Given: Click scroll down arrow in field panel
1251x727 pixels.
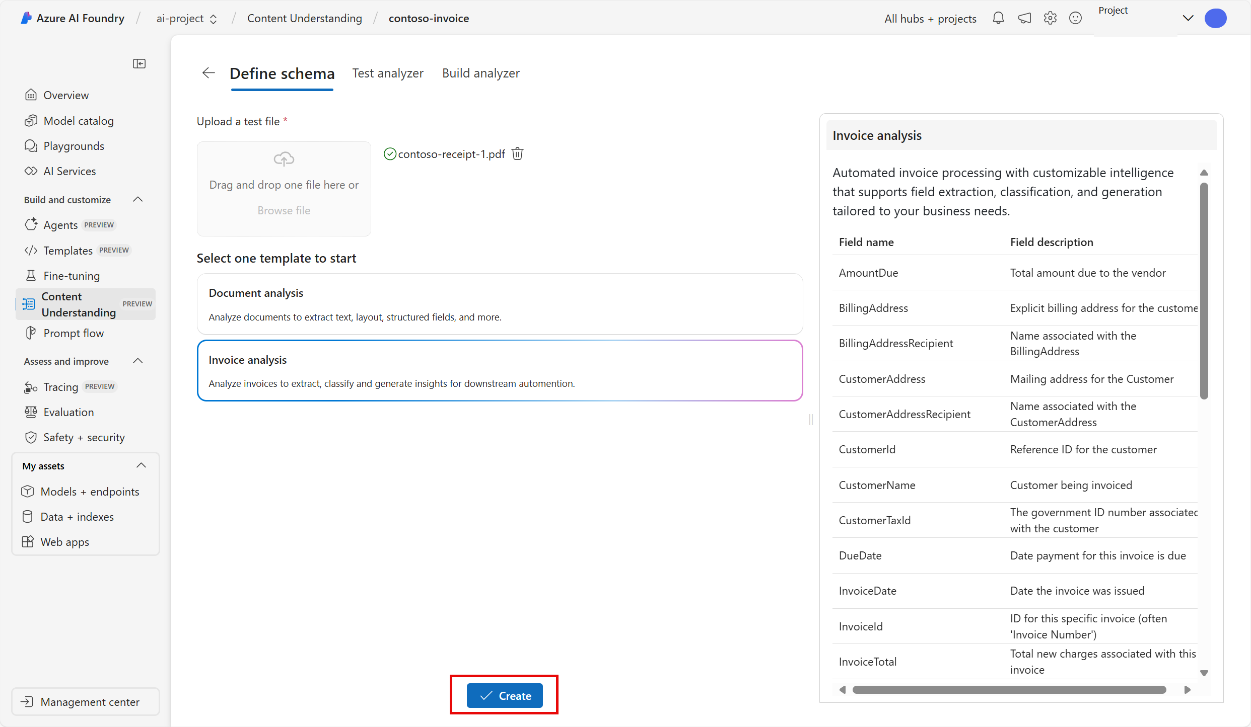Looking at the screenshot, I should [1204, 673].
